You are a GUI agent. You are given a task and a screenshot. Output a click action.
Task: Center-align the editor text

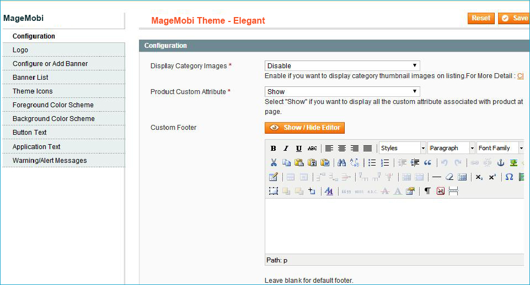point(342,148)
